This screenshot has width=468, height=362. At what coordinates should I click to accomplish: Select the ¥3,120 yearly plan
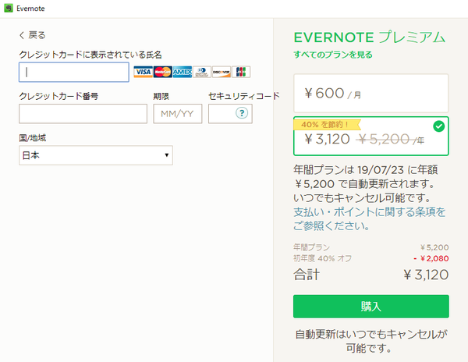pyautogui.click(x=371, y=136)
